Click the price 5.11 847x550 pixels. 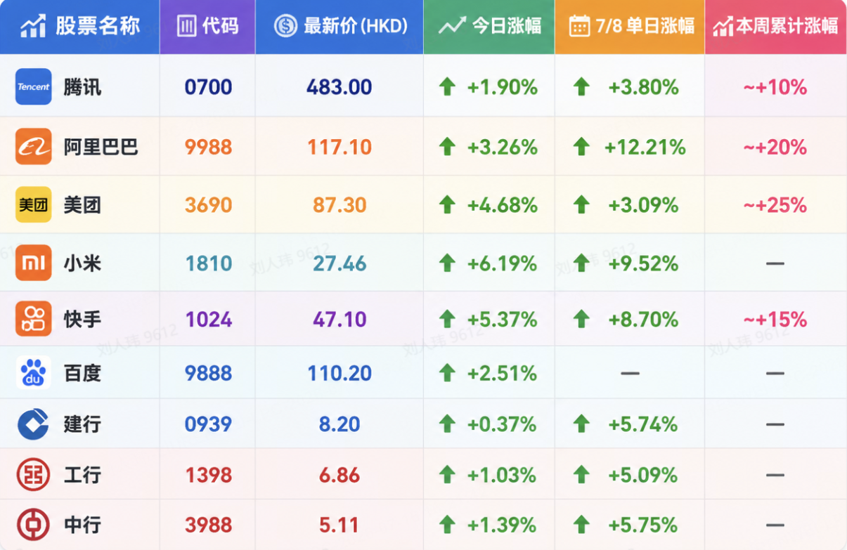coord(340,525)
